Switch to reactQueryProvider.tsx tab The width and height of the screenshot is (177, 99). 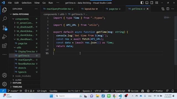point(58,9)
